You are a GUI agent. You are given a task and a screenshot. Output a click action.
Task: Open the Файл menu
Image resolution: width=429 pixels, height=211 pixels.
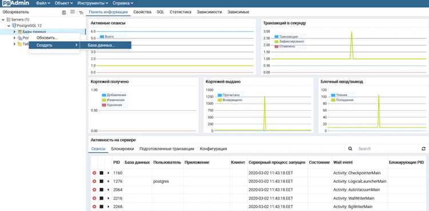(43, 3)
